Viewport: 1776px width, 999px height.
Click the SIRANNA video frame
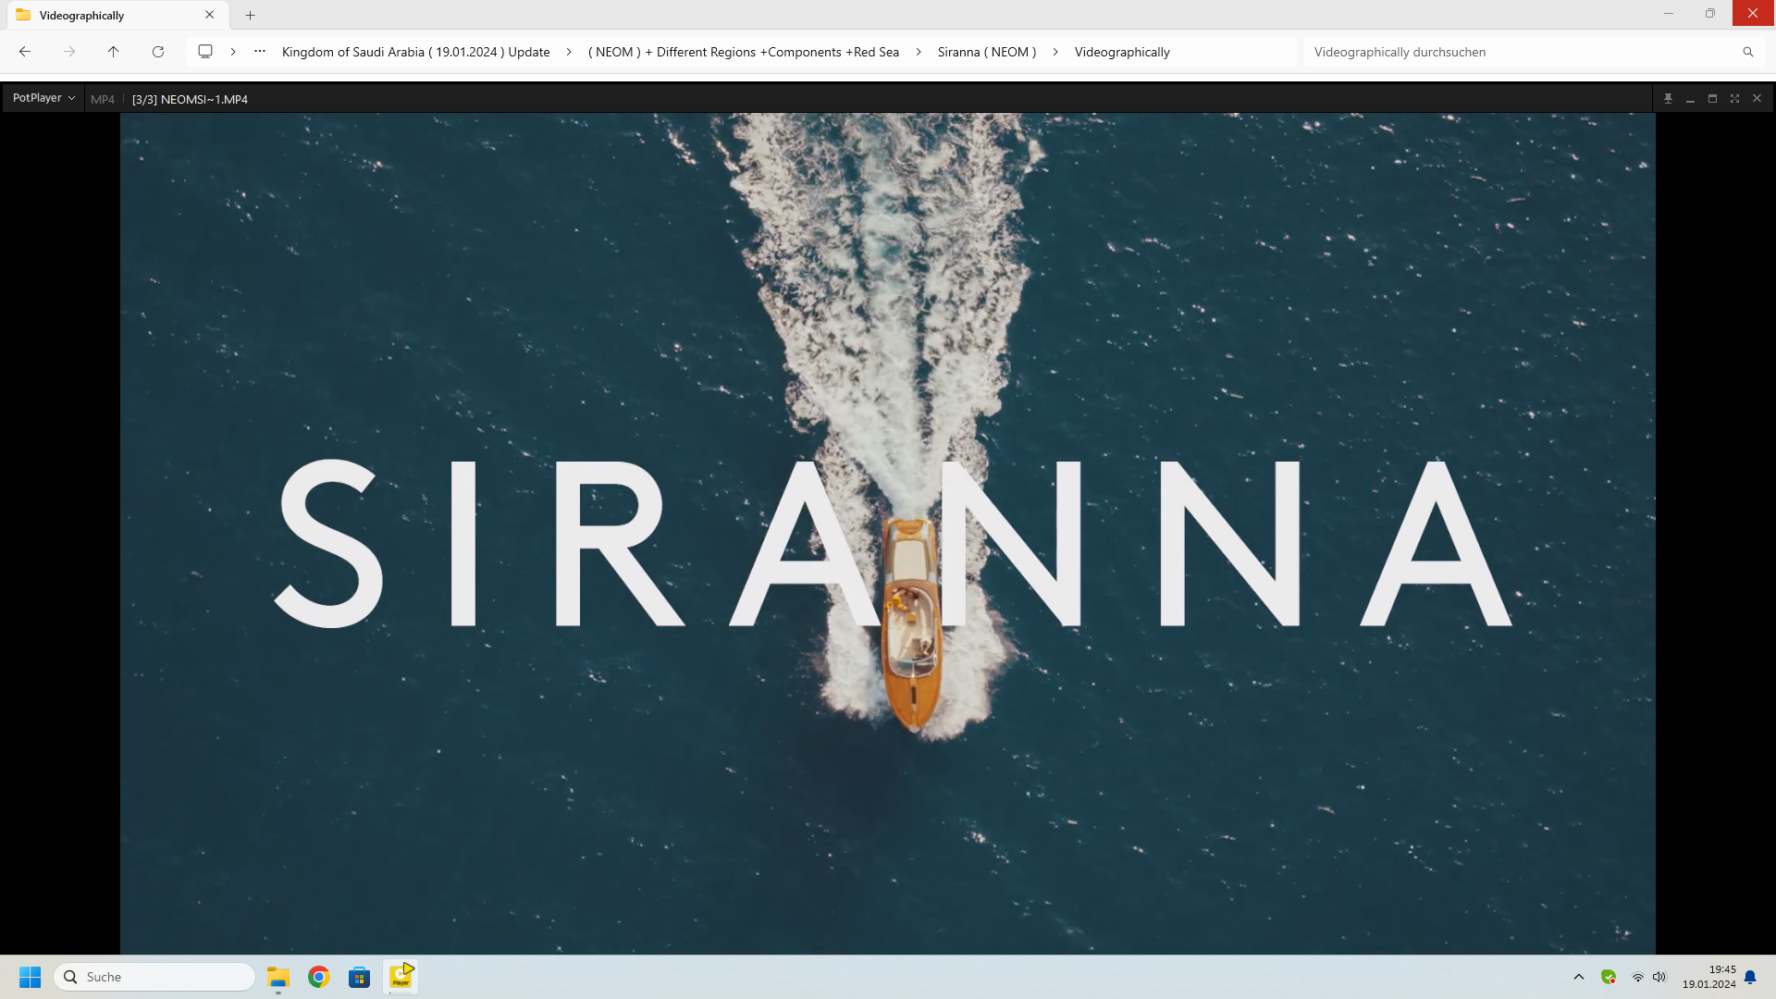(x=888, y=534)
